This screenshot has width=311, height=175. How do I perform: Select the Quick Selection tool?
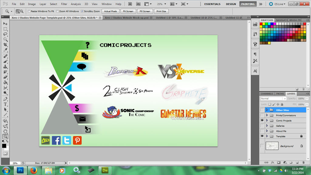(x=5, y=39)
